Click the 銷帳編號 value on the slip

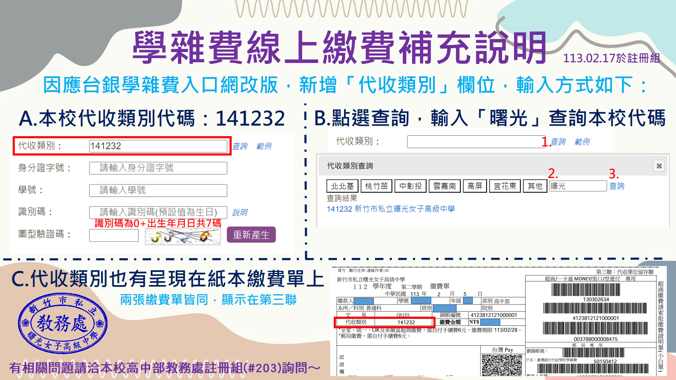coord(494,315)
